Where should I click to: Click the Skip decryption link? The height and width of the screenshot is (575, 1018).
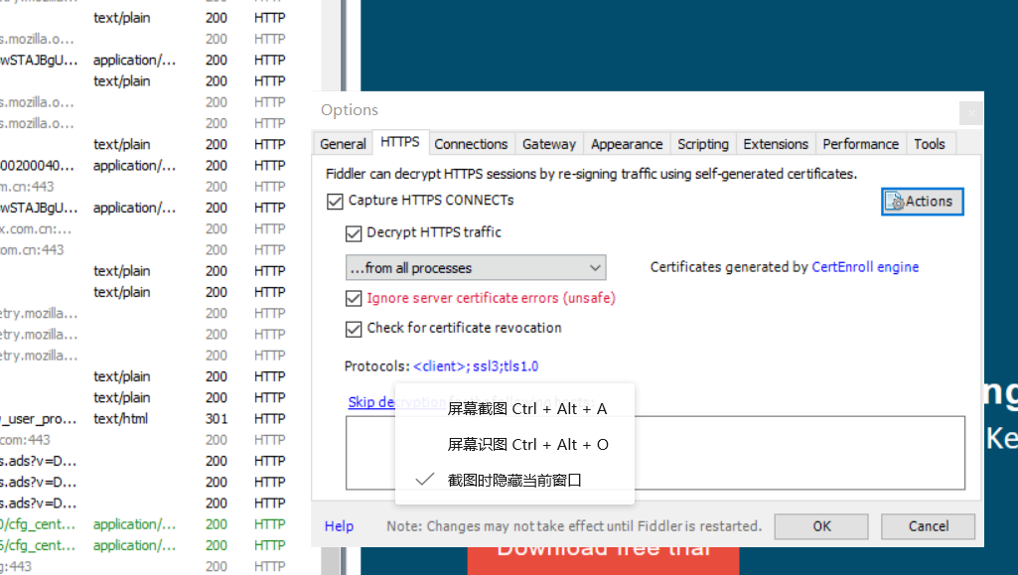point(371,402)
